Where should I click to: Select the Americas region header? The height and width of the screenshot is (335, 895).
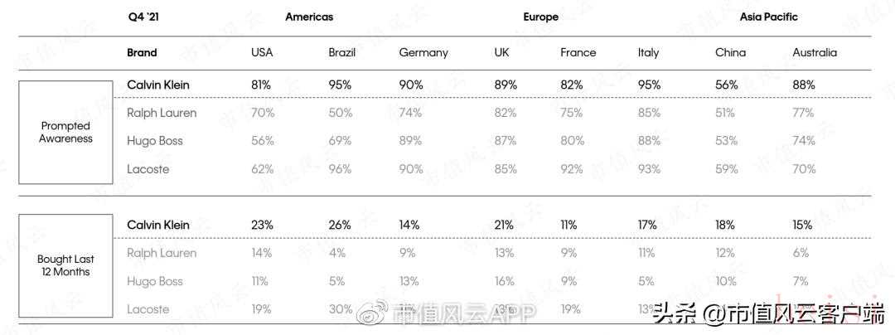click(x=310, y=17)
